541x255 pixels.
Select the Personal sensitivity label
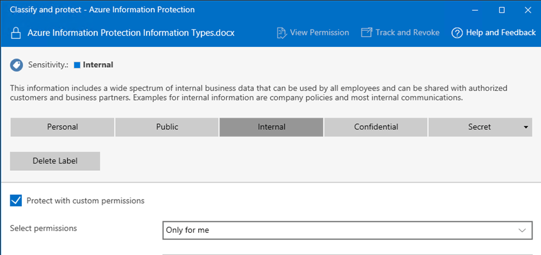pos(63,127)
